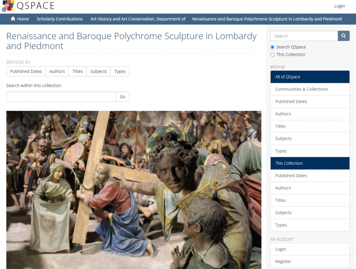This screenshot has height=269, width=356.
Task: Focus the search within this collection field
Action: pyautogui.click(x=61, y=97)
